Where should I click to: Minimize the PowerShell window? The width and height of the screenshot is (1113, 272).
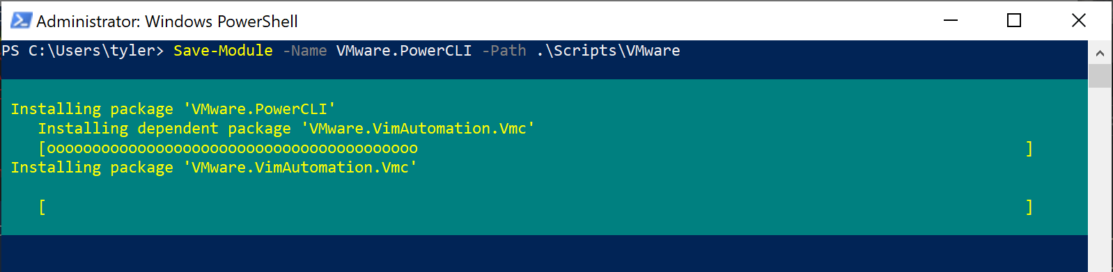click(951, 20)
